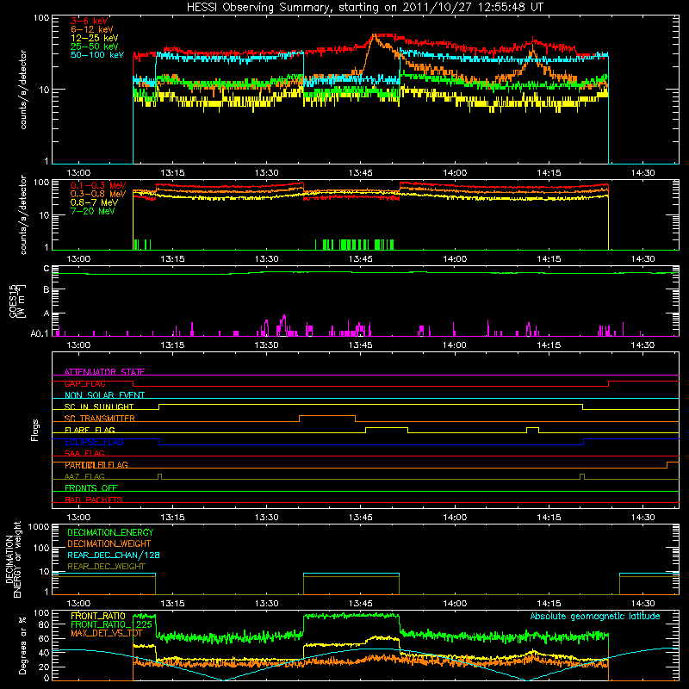Pick the yellow '12-25 keV' legend label
The width and height of the screenshot is (689, 689).
95,38
